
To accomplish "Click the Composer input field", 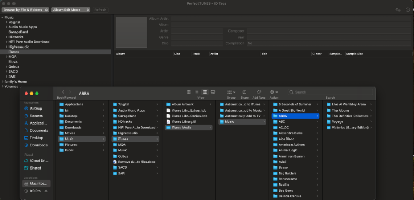I will click(329, 31).
